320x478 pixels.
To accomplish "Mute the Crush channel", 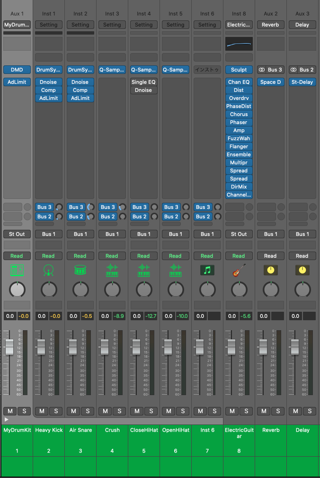I will (x=105, y=411).
